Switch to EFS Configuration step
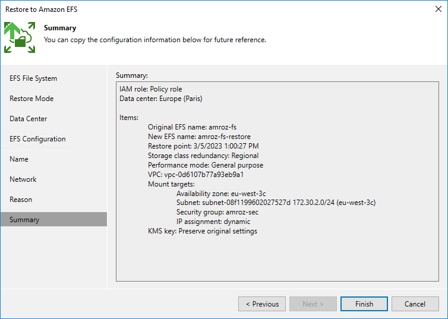Viewport: 448px width, 319px height. [x=37, y=139]
